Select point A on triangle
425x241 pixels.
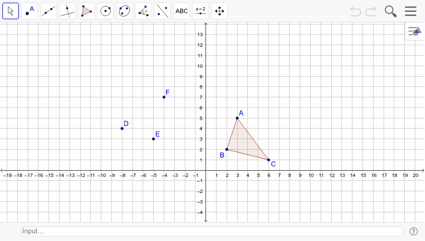237,118
